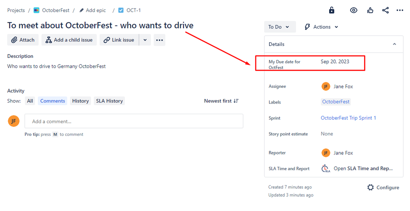Viewport: 410px width, 211px height.
Task: Click the SLA stopwatch icon
Action: [x=325, y=168]
